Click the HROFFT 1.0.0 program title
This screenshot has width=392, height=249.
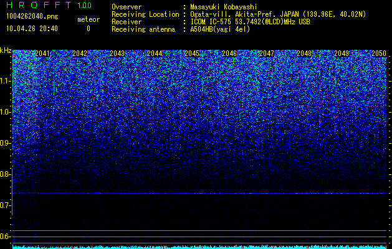pyautogui.click(x=49, y=5)
